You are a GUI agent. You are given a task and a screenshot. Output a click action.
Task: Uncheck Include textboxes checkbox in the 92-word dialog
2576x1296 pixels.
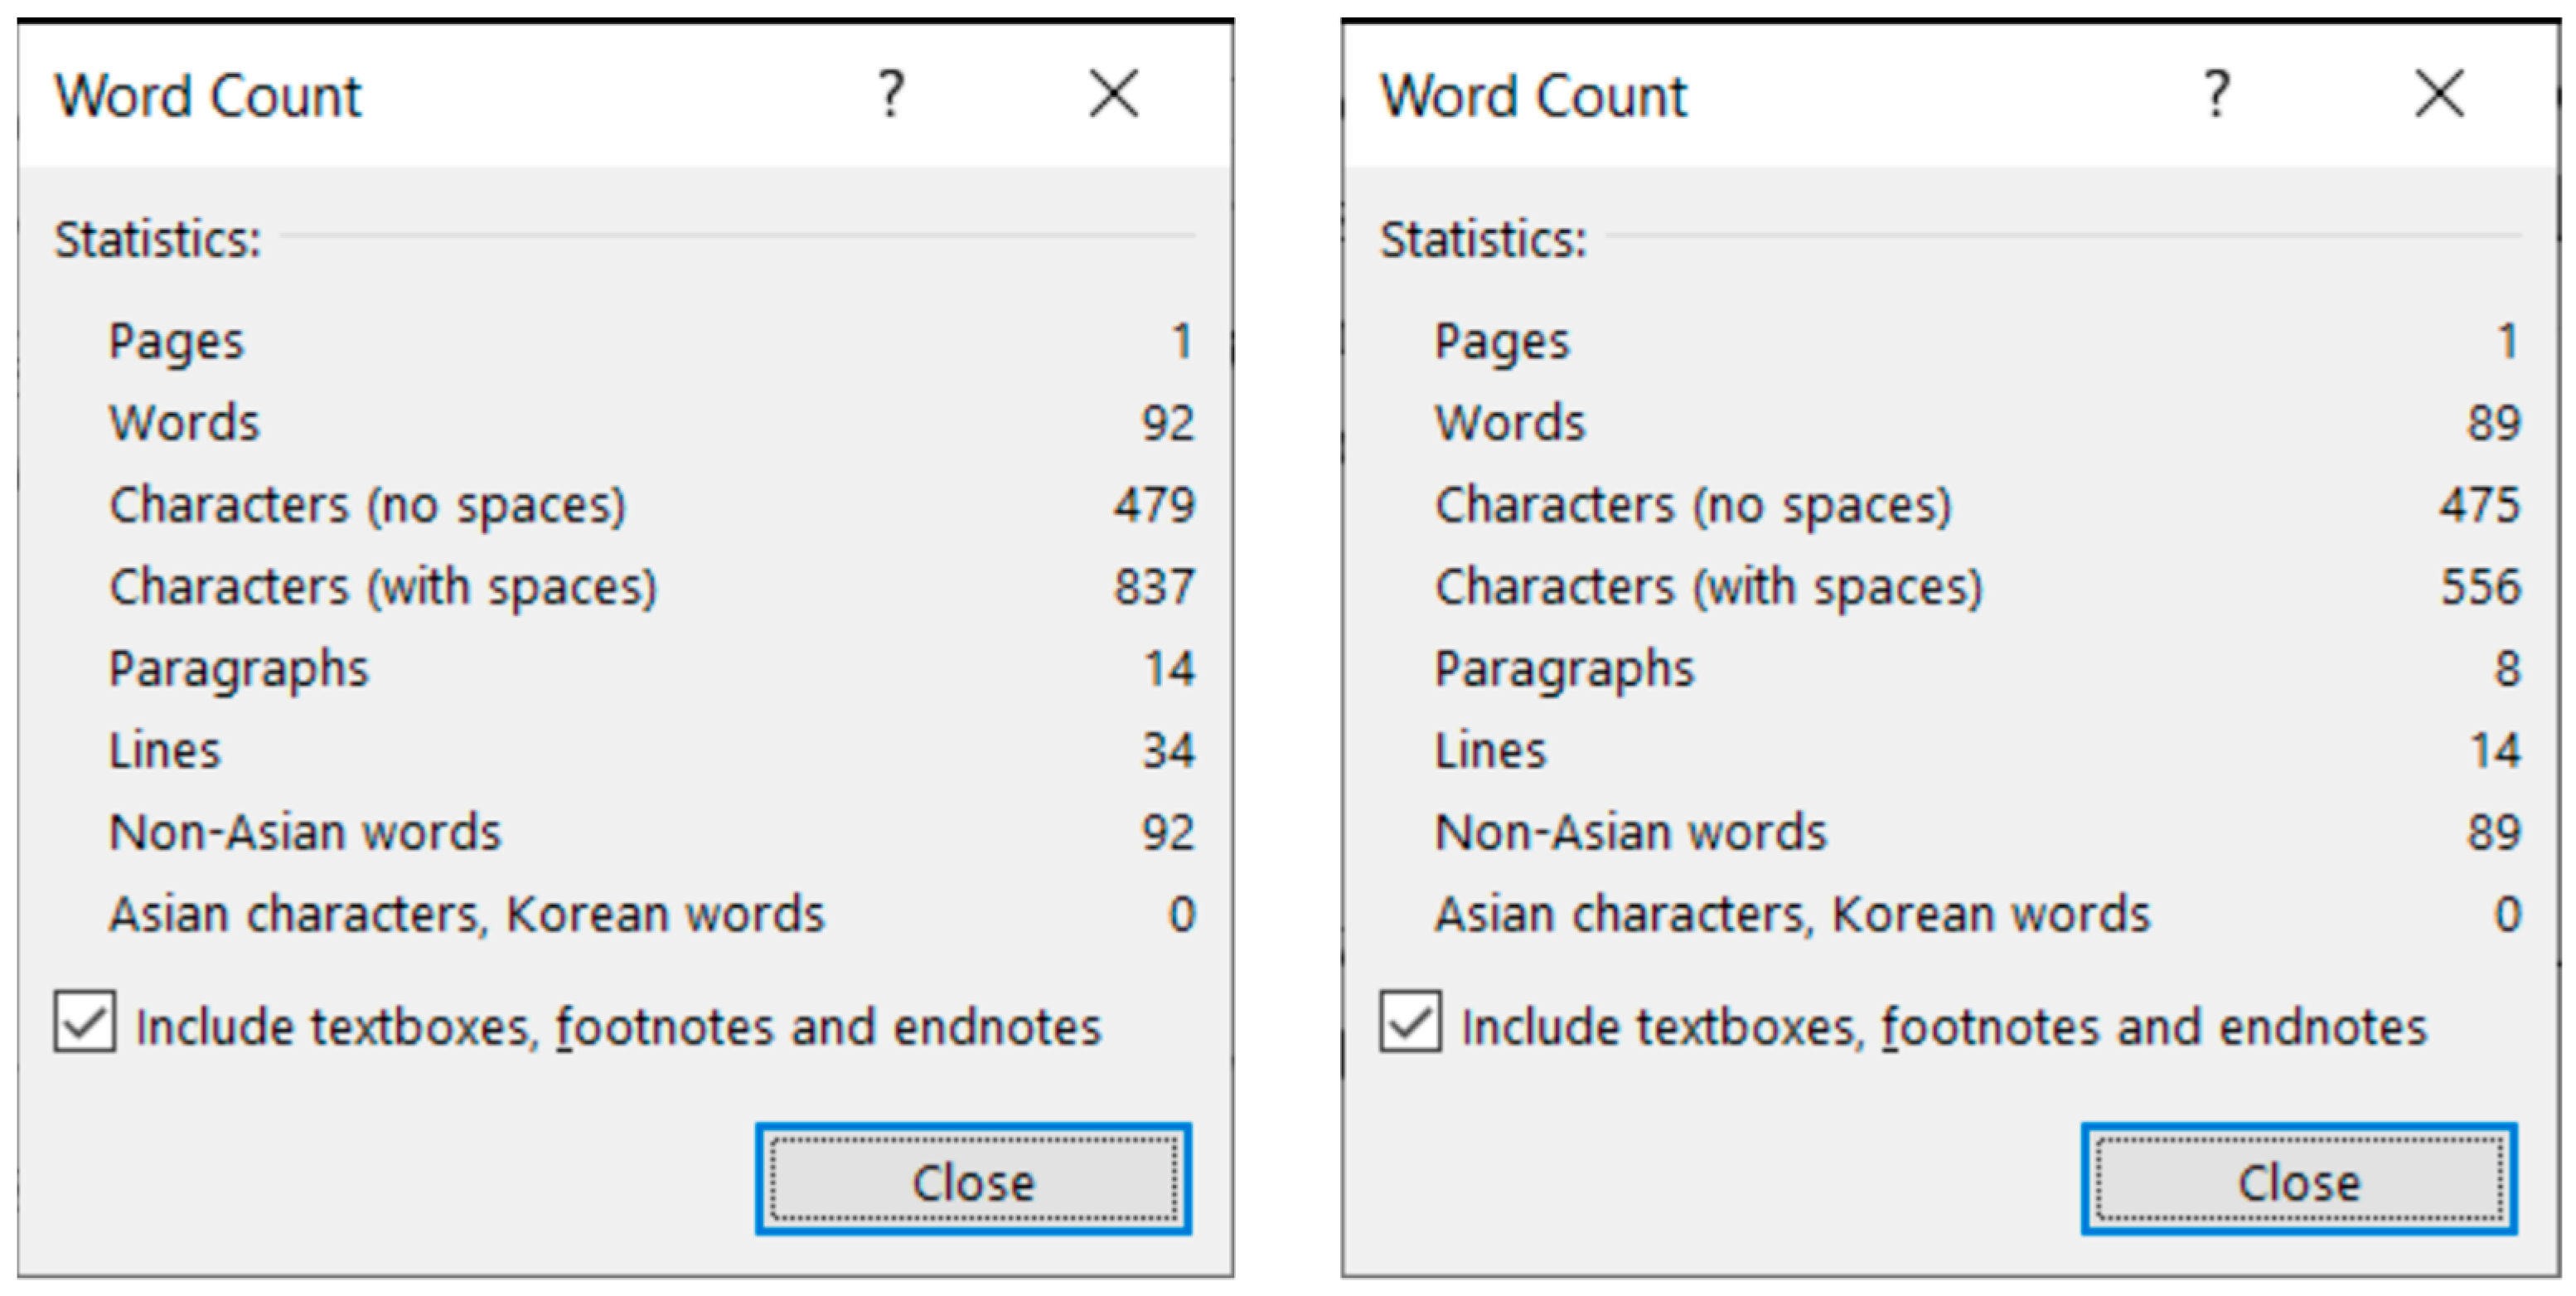(85, 1022)
